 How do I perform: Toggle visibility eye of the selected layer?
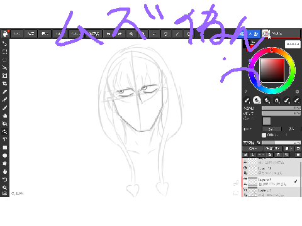245,179
